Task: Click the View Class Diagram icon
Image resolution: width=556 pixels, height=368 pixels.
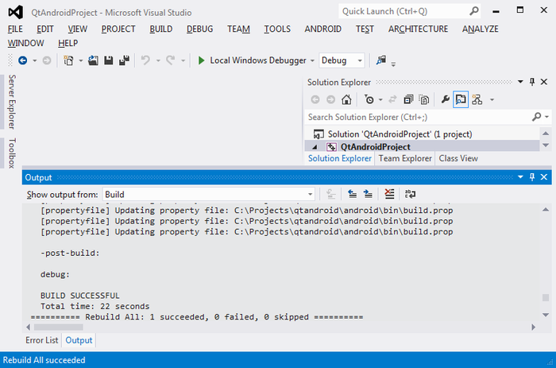Action: pos(477,99)
